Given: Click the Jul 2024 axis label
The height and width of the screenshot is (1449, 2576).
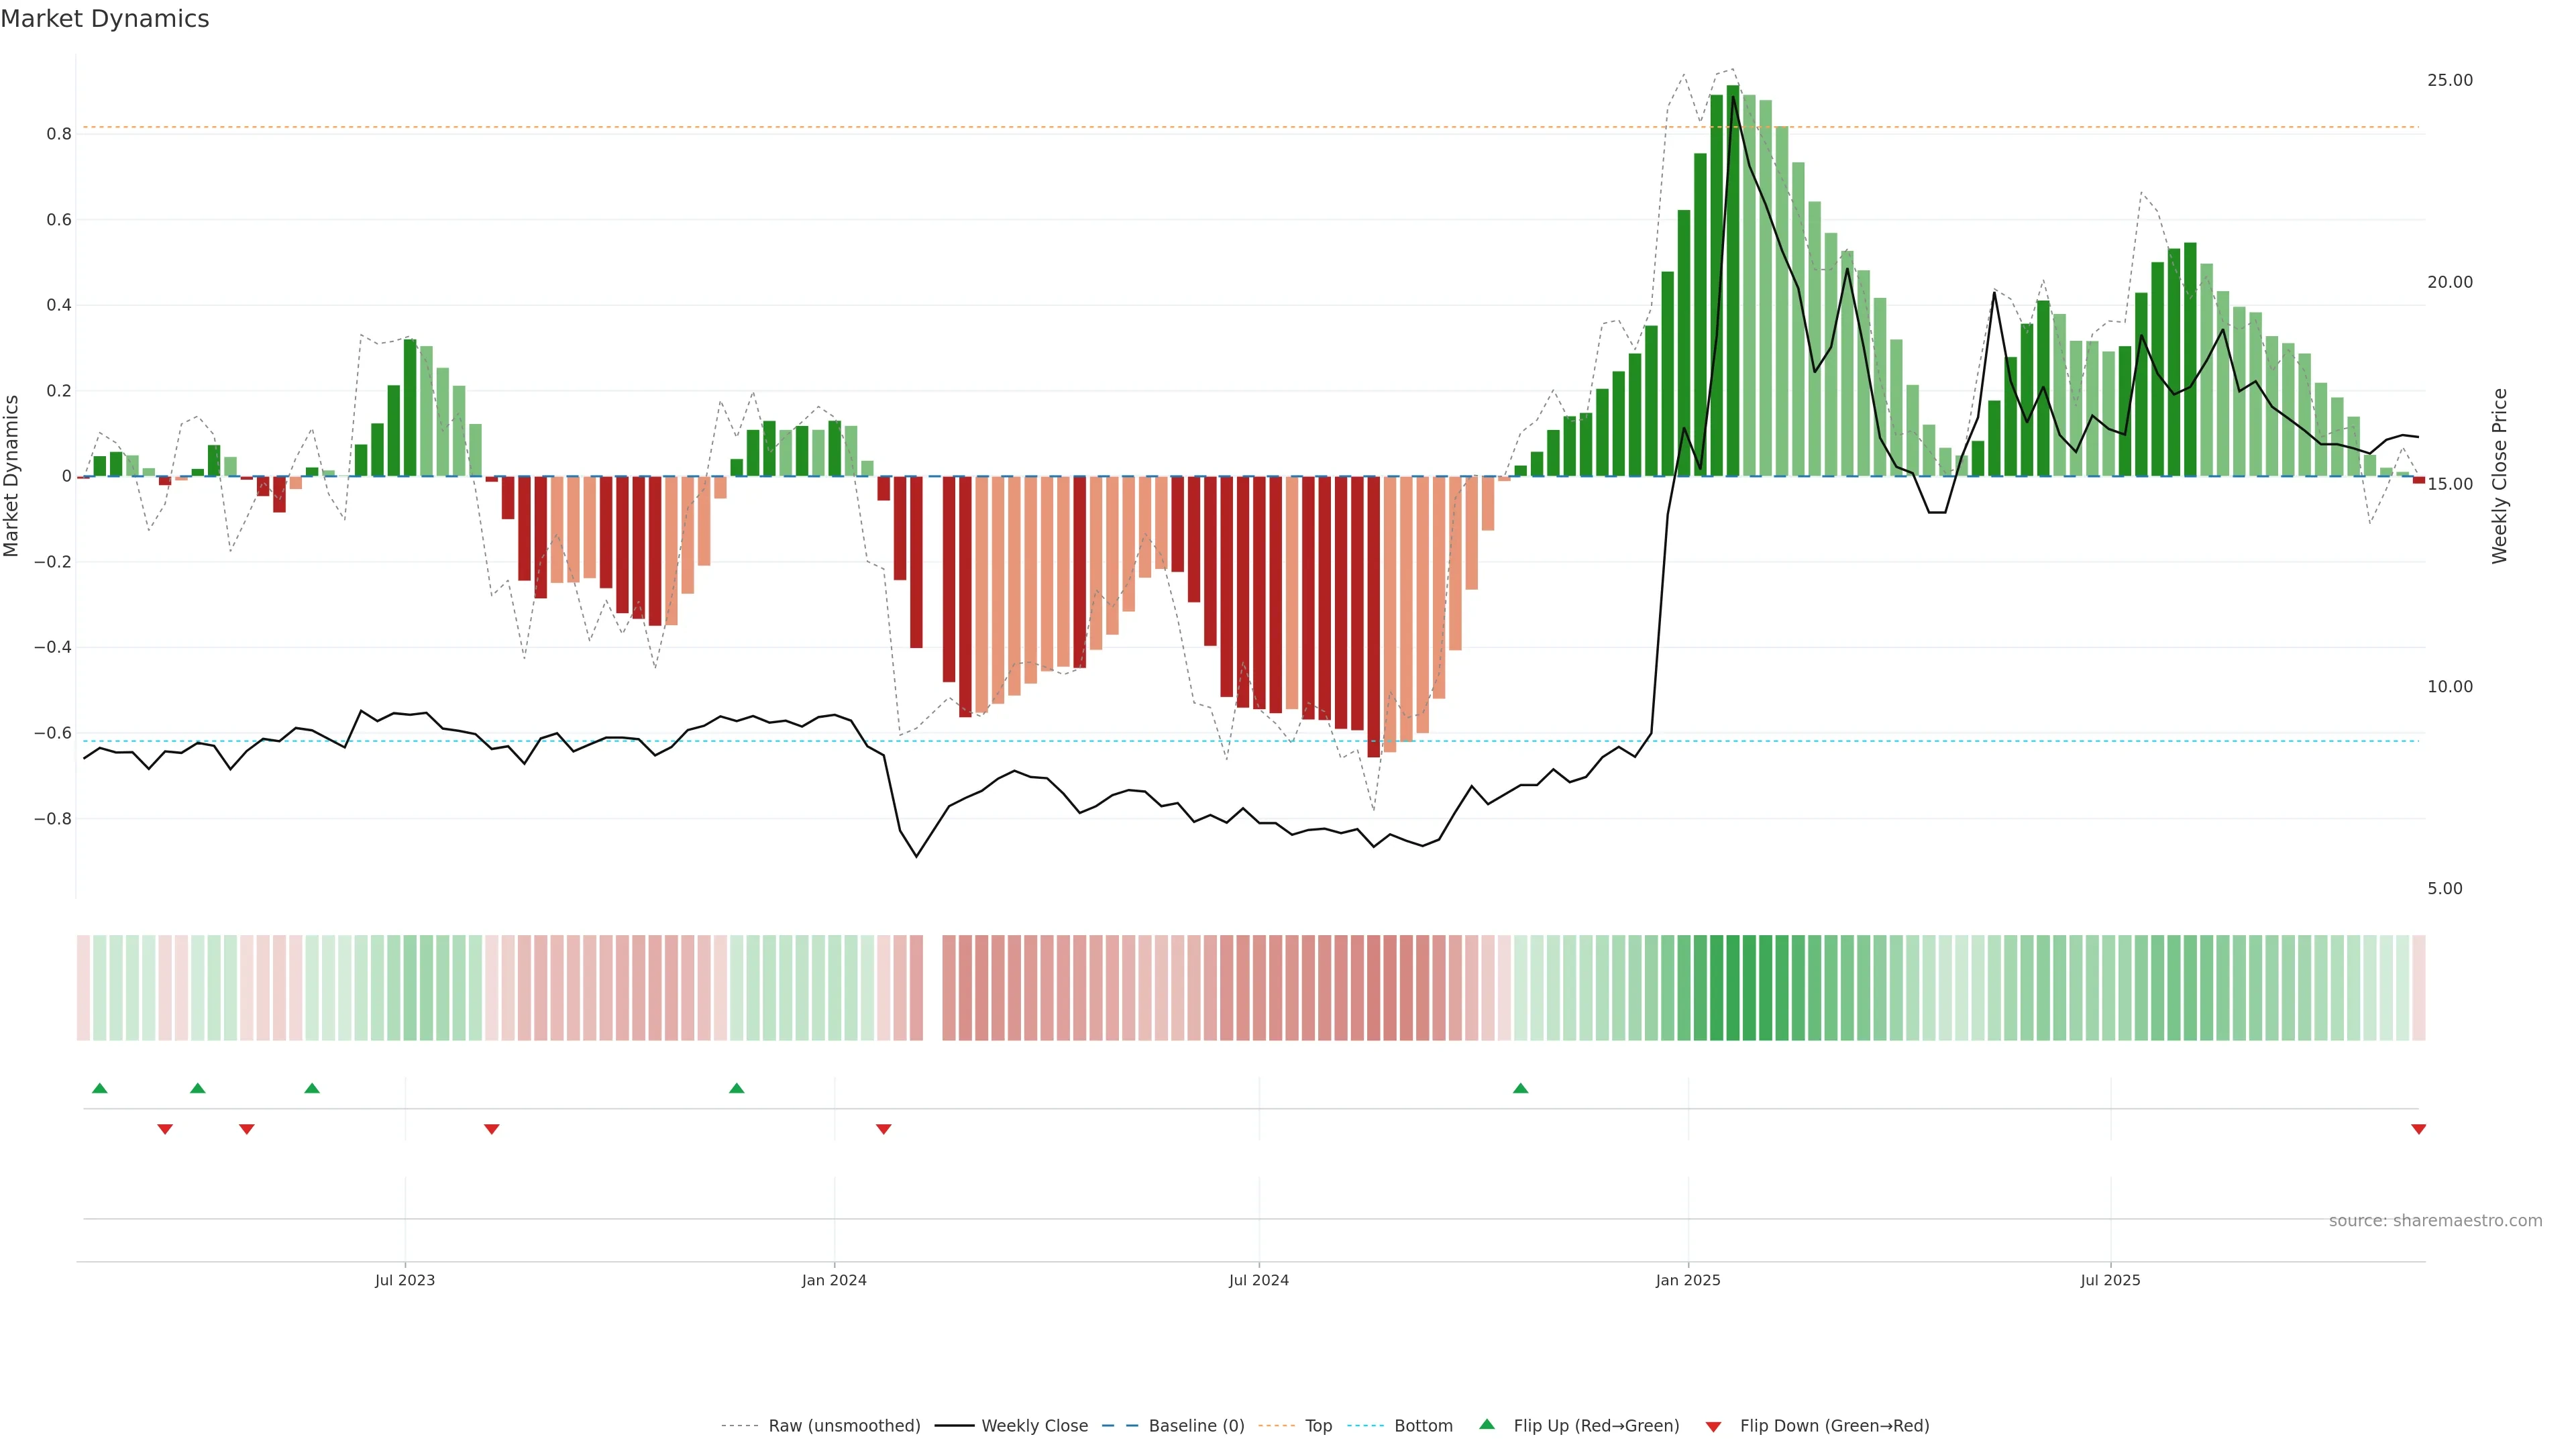Looking at the screenshot, I should point(1258,1280).
